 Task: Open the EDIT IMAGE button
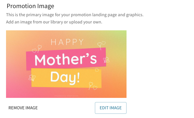pyautogui.click(x=111, y=108)
